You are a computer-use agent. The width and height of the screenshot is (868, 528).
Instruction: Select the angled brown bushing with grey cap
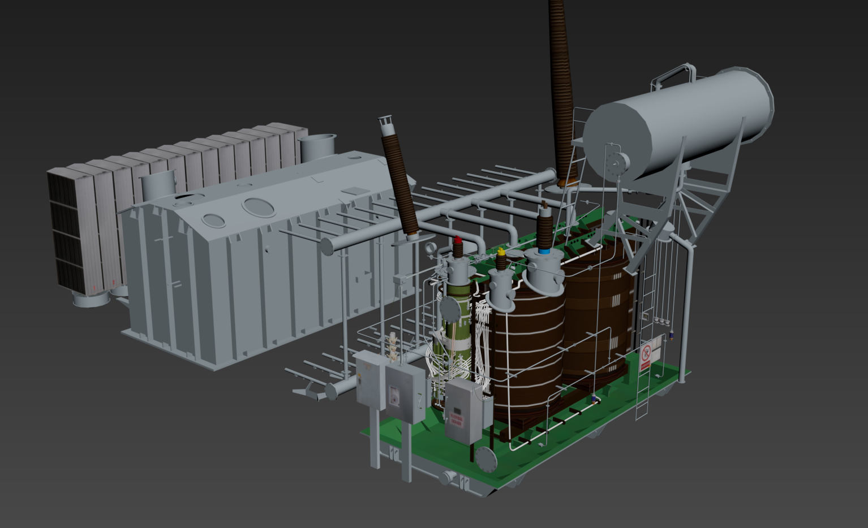399,181
